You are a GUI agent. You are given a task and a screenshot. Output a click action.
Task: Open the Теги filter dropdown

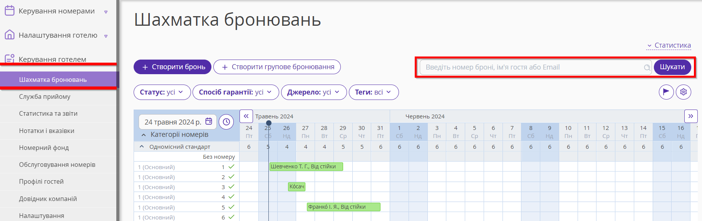(x=374, y=92)
